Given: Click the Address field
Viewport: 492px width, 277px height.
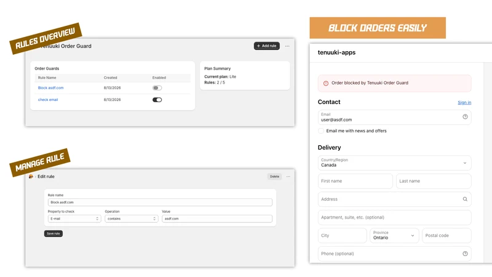Looking at the screenshot, I should [x=394, y=199].
